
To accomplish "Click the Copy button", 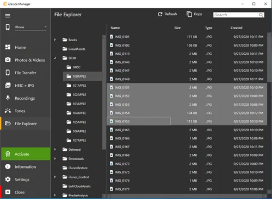I will 194,14.
